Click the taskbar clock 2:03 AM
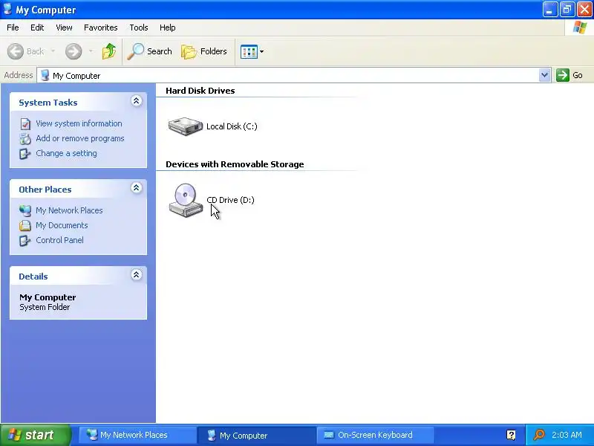Viewport: 594px width, 446px height. (x=567, y=435)
